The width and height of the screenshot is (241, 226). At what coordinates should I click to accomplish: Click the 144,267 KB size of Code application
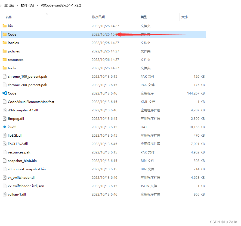196,93
